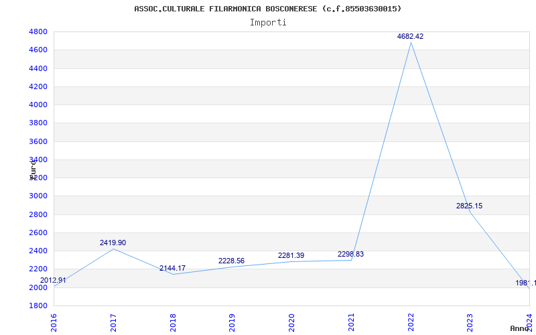Click the 3600 y-axis value
The image size is (536, 335).
(x=38, y=141)
